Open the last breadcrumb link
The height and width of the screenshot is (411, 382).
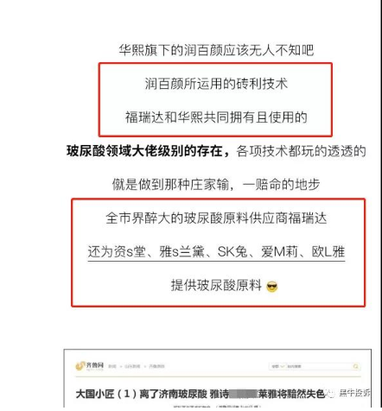156,366
